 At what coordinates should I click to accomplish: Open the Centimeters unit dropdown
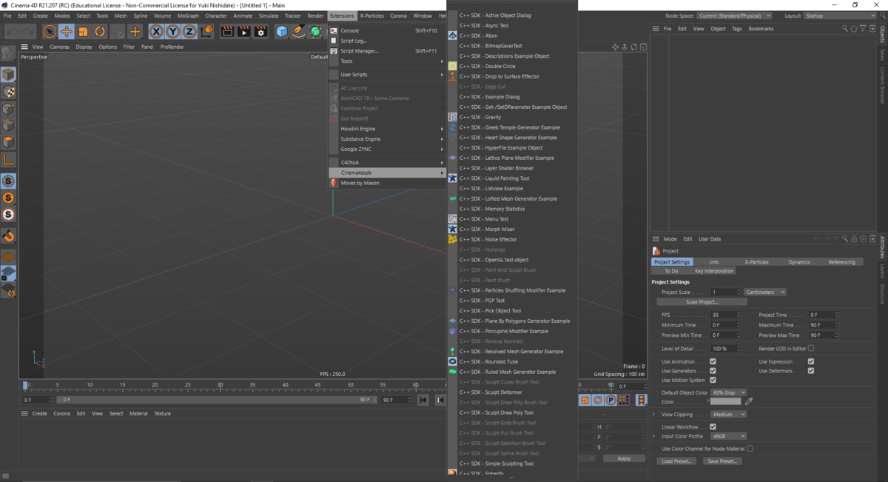(765, 292)
